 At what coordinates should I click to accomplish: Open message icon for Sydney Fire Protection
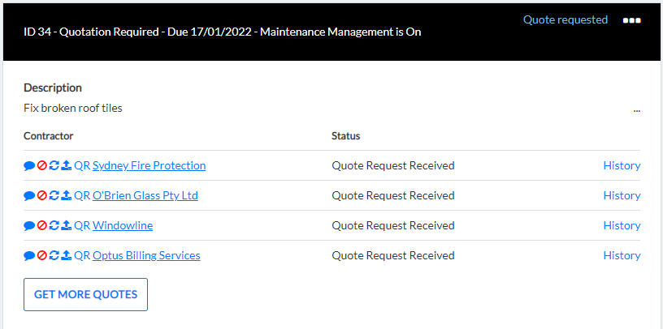click(x=29, y=166)
